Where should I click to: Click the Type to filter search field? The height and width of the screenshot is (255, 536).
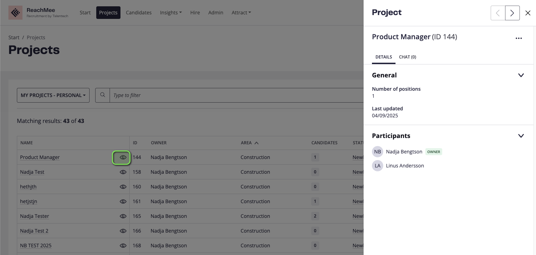[x=235, y=95]
